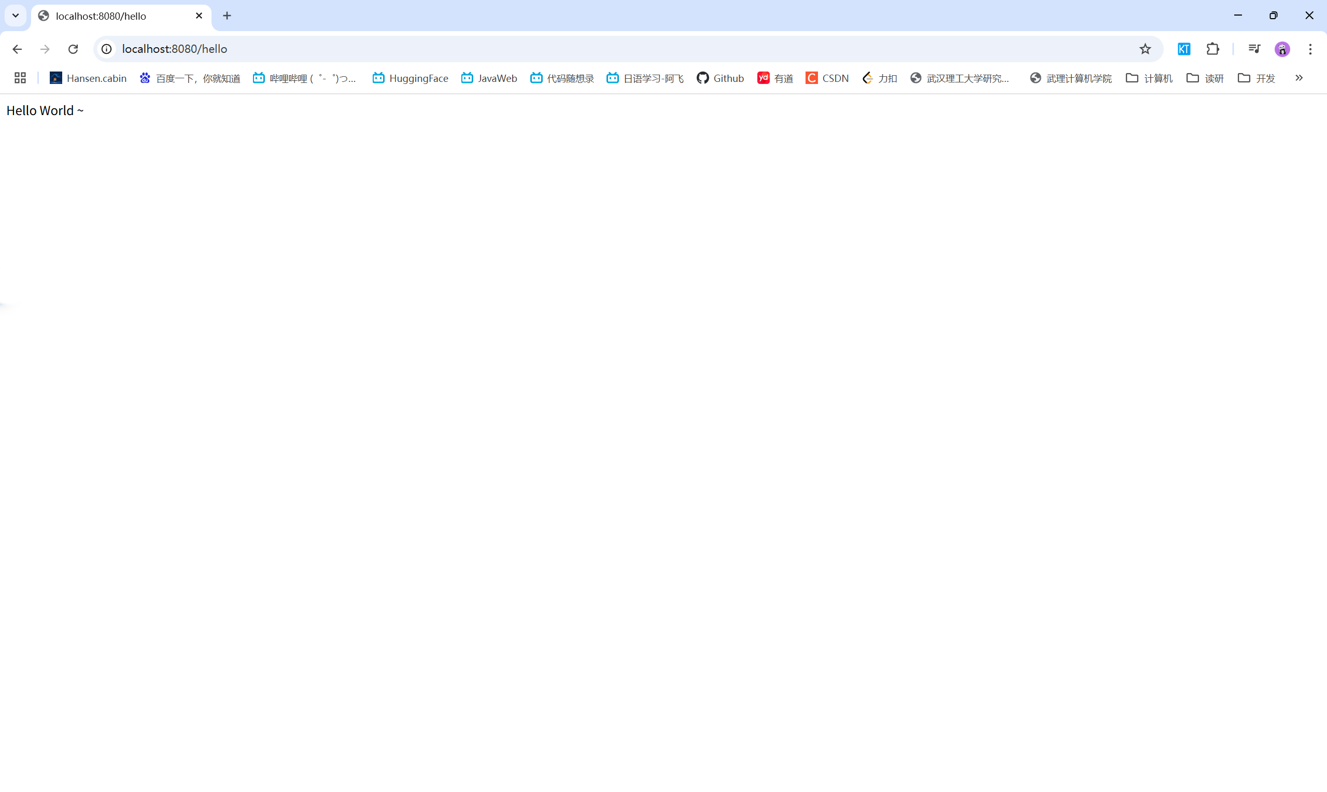Open the profile avatar menu
The height and width of the screenshot is (792, 1327).
[1282, 49]
